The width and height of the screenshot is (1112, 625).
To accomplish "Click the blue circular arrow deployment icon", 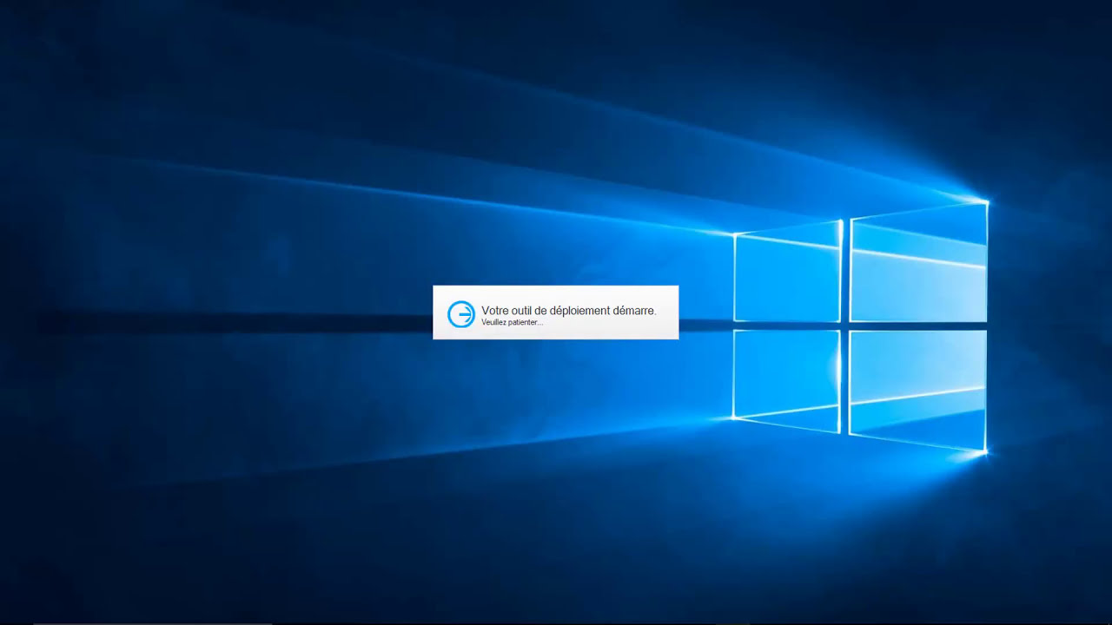I will 461,314.
